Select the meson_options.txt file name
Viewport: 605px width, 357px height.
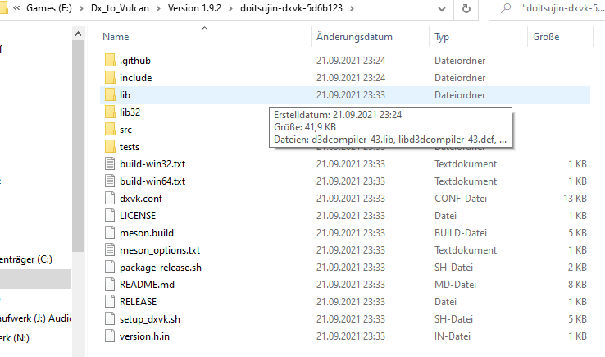[x=160, y=250]
